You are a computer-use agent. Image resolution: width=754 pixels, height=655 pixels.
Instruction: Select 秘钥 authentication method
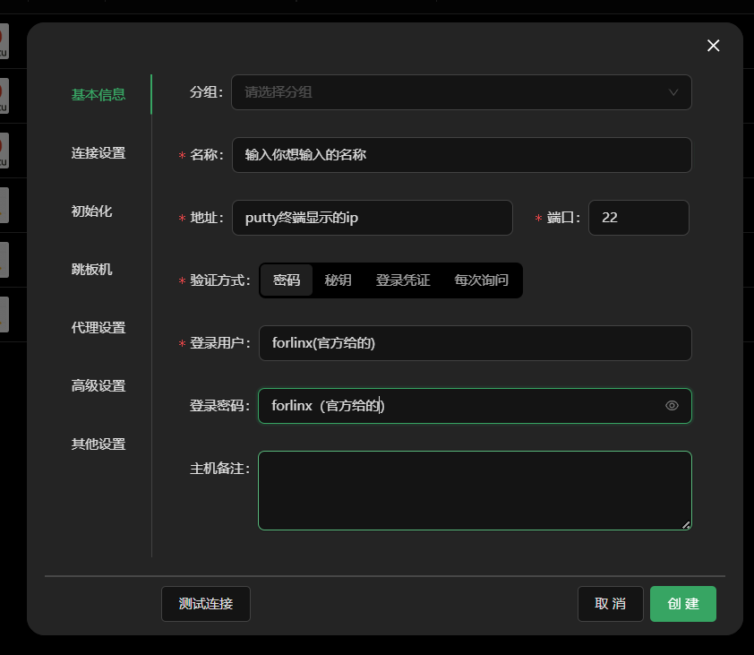tap(338, 280)
